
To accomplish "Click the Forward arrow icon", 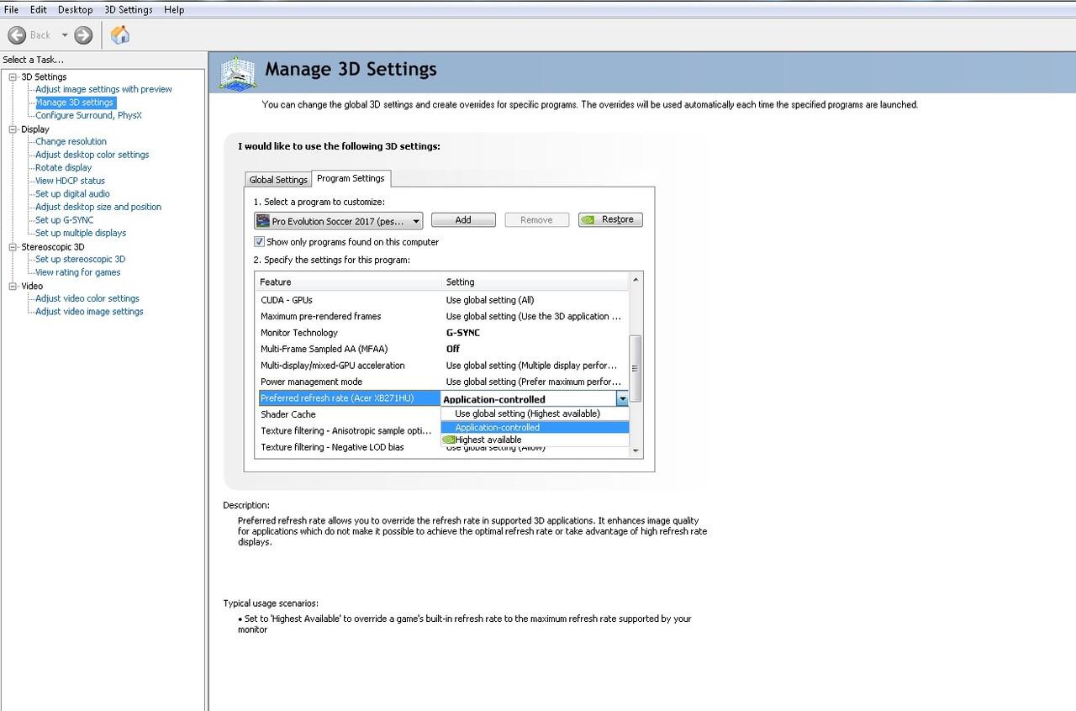I will click(x=83, y=35).
